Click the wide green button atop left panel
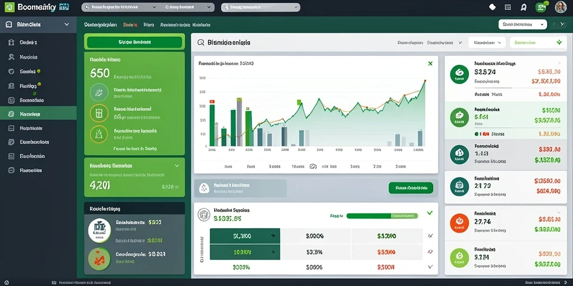573x286 pixels. (134, 42)
